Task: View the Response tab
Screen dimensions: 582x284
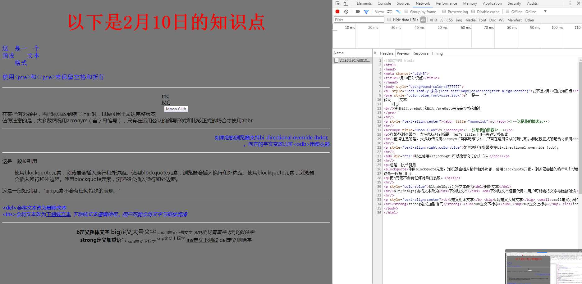Action: 420,53
